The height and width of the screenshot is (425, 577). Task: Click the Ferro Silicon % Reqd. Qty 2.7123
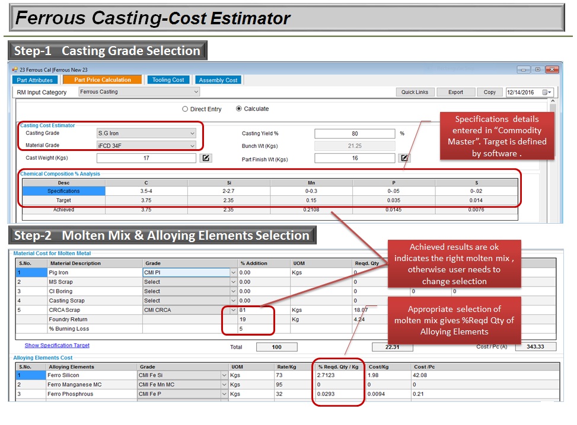[340, 375]
